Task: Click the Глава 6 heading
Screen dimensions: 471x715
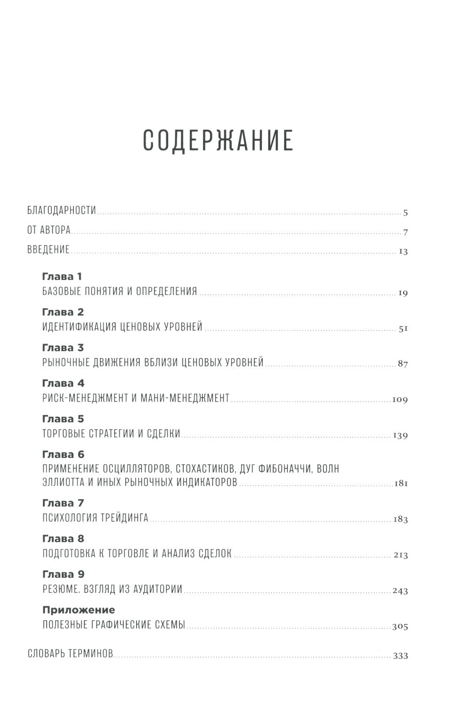Action: 63,455
